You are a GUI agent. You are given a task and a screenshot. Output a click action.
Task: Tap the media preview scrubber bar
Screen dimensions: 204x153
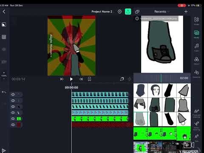tap(162, 78)
